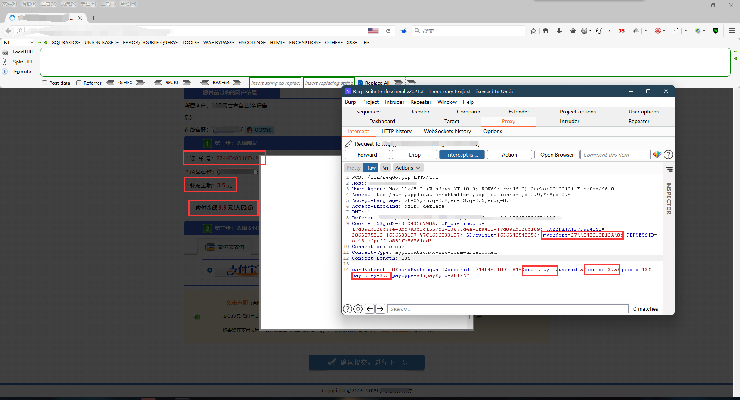Expand the XSS menu in HackBar
This screenshot has height=400, width=740.
tap(351, 43)
